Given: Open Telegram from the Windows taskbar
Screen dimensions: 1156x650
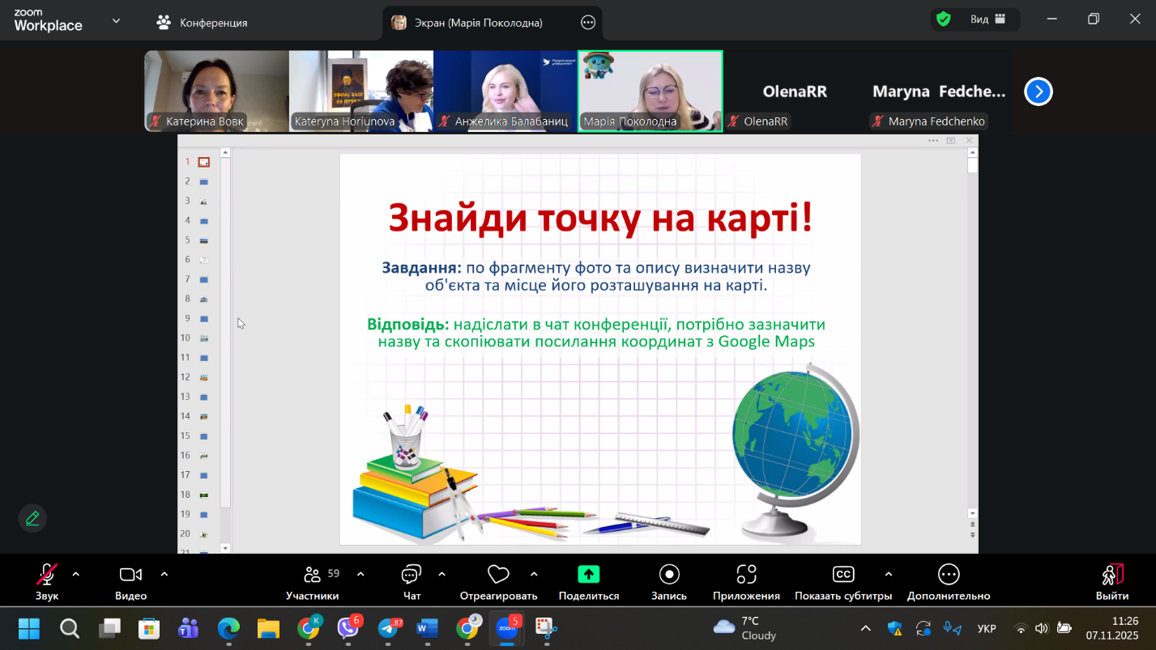Looking at the screenshot, I should pyautogui.click(x=388, y=628).
